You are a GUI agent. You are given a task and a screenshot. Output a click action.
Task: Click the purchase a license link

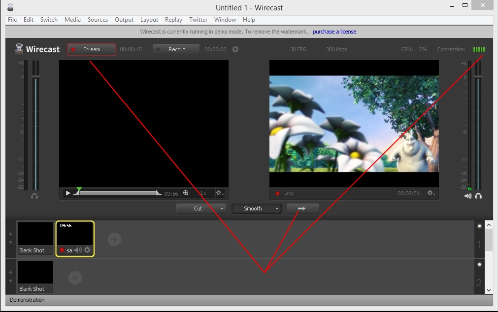334,32
